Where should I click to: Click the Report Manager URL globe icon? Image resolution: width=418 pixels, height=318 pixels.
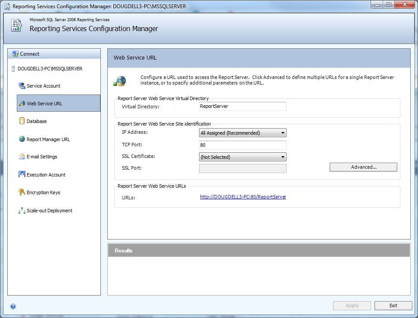click(22, 139)
